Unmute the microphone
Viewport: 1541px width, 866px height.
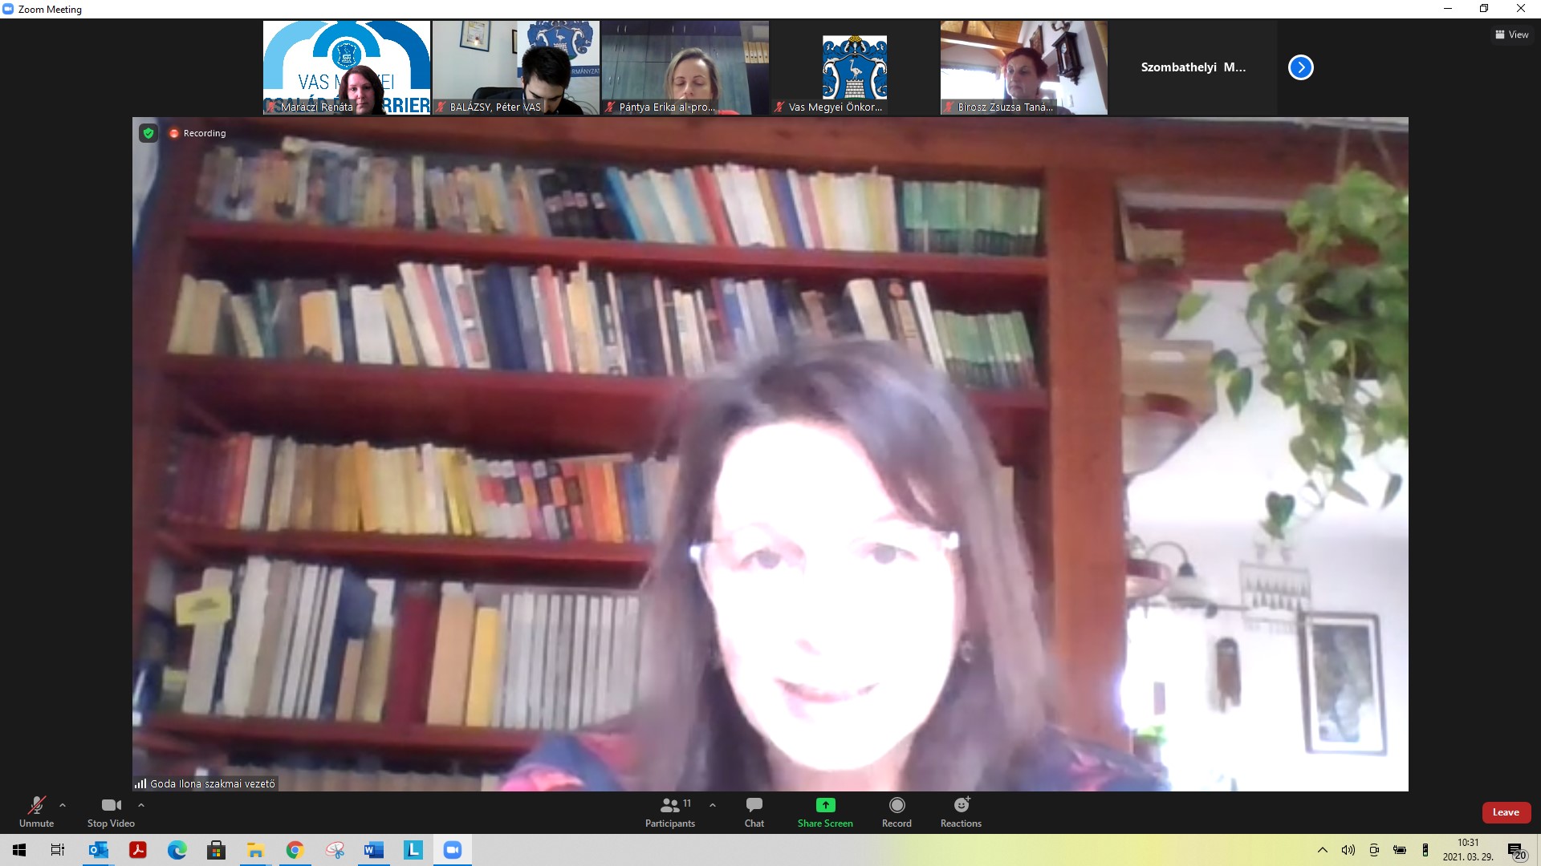tap(36, 811)
